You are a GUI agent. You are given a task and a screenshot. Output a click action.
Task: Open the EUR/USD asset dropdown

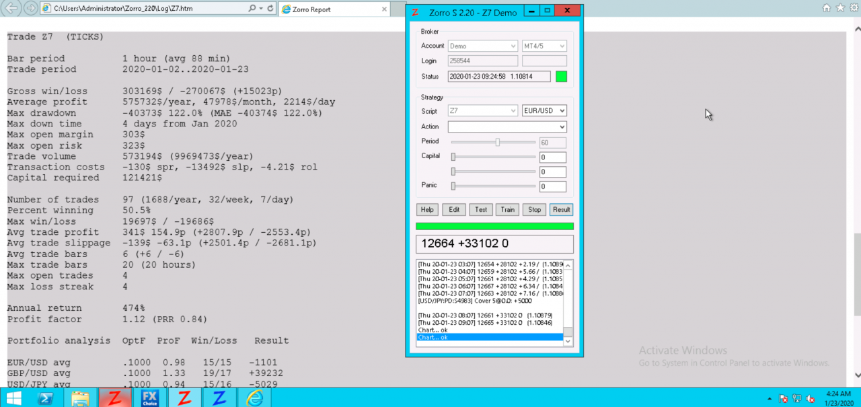pyautogui.click(x=544, y=110)
